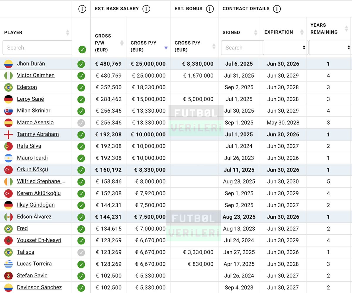
Task: Open Youssef En-Nesyri player link
Action: 39,240
